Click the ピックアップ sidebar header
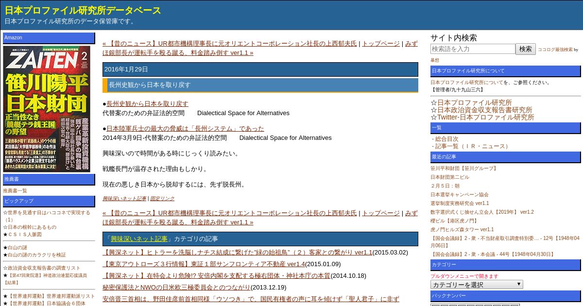This screenshot has width=583, height=306. coord(49,201)
